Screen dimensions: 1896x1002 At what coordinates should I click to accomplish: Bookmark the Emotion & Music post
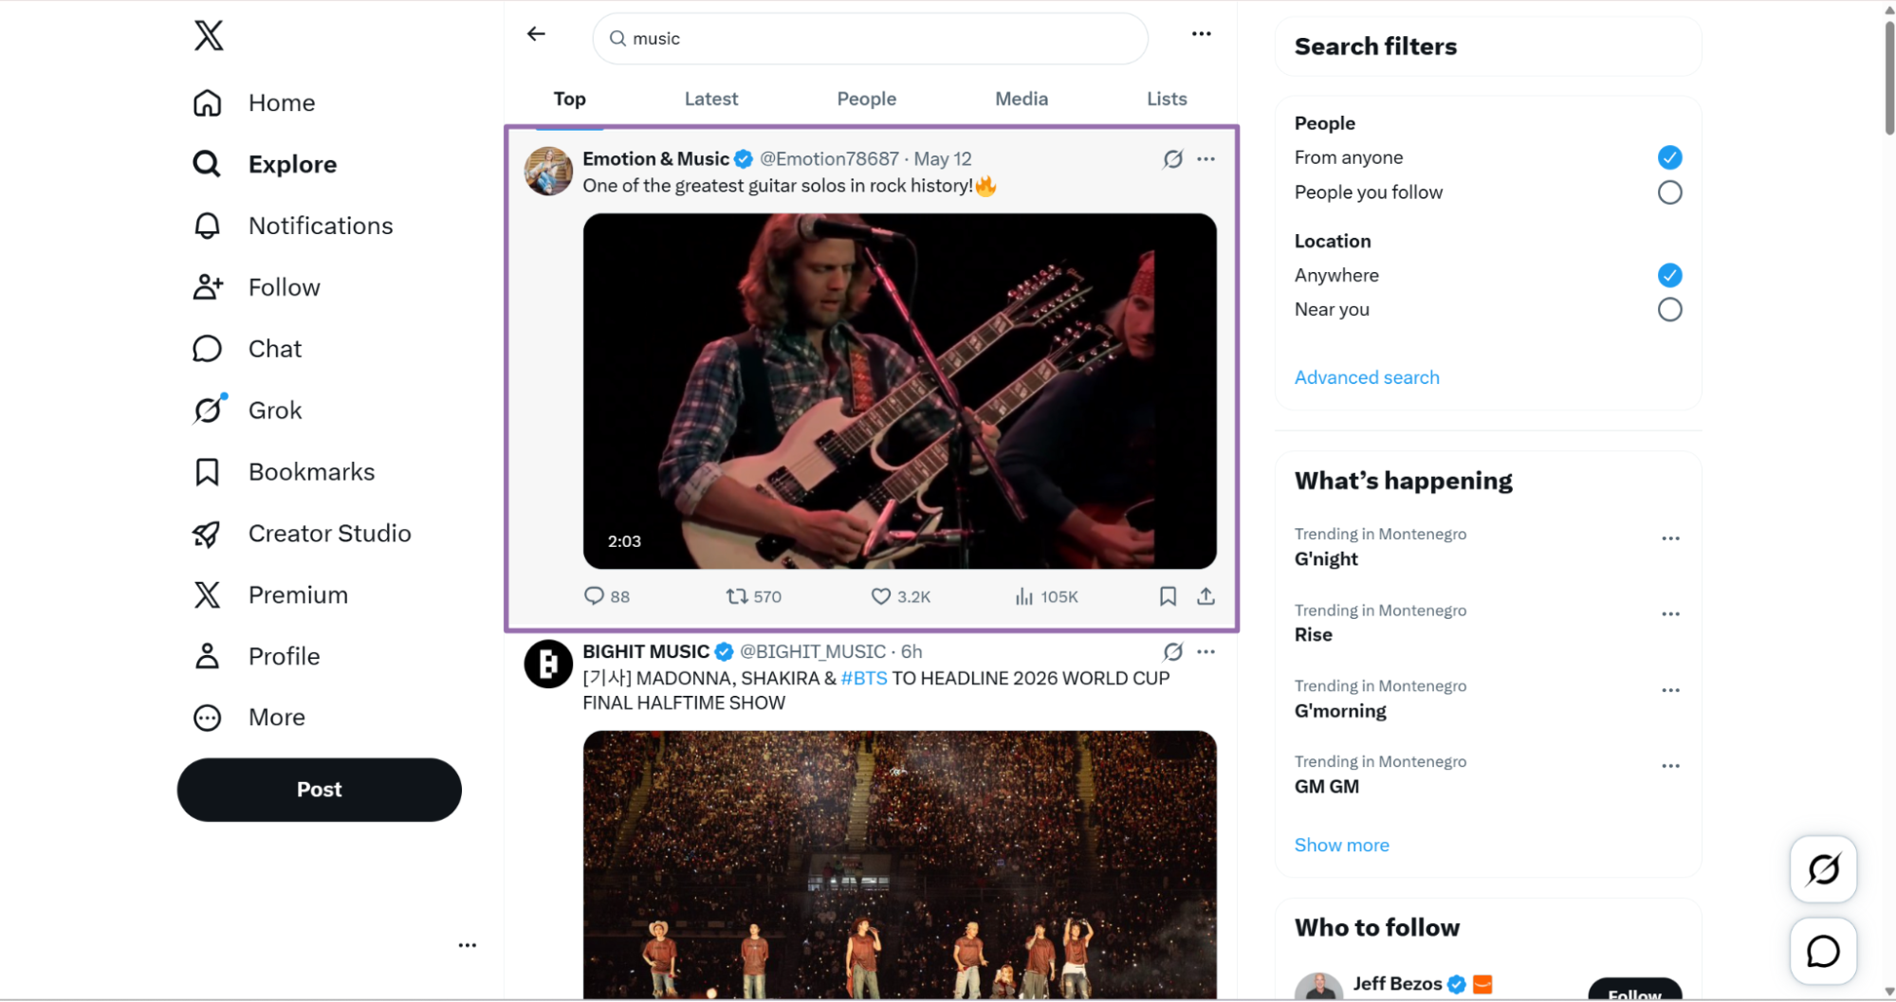click(x=1168, y=596)
